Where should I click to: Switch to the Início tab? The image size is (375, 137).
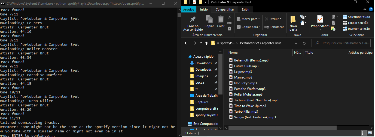pos(204,9)
